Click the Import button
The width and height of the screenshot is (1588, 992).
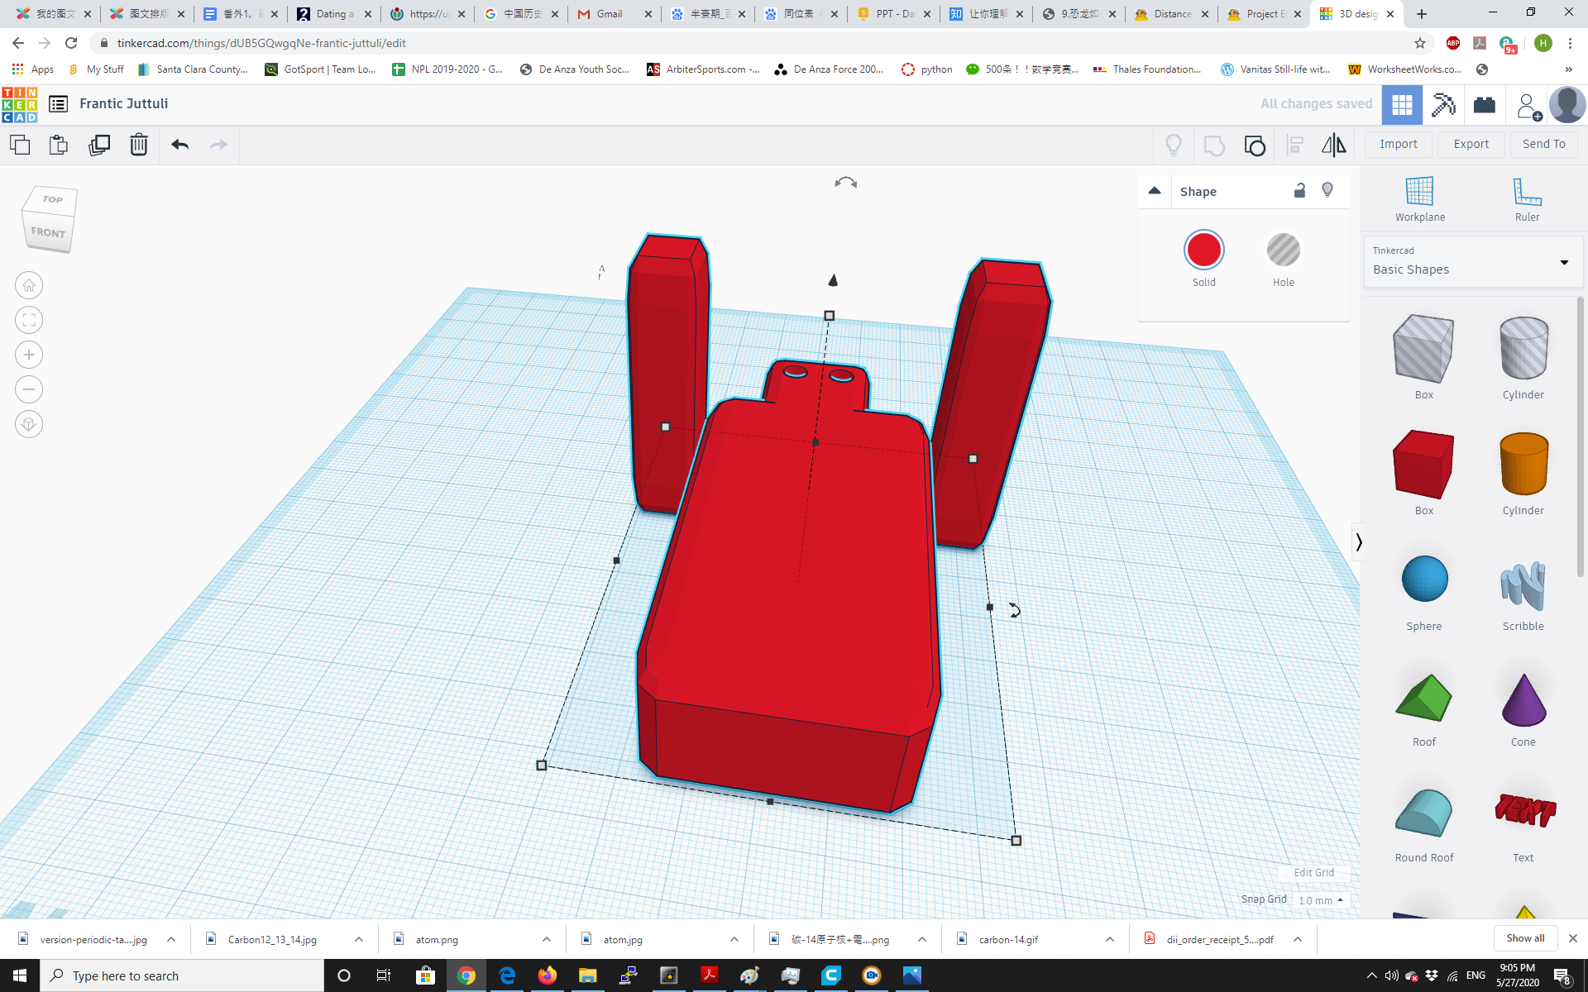1399,144
